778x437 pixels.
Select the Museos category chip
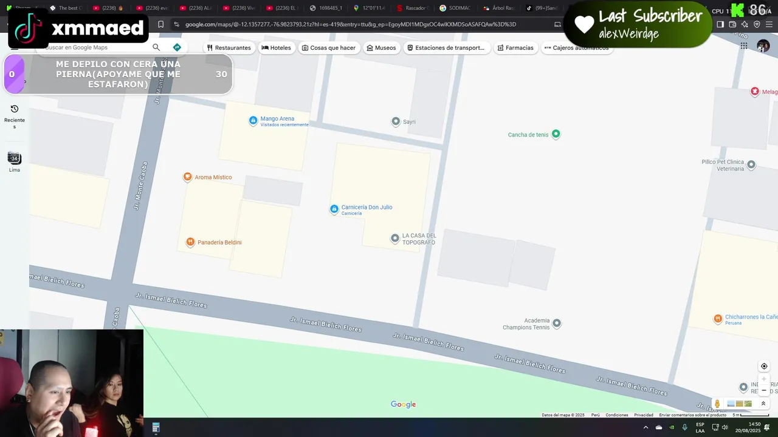381,47
